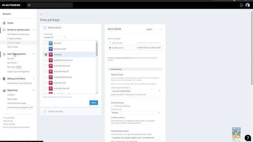Check the AutoCAD Architecture checkbox

pyautogui.click(x=46, y=60)
